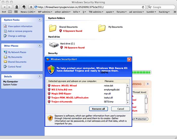Viewport: 177px width, 139px height.
Task: Open the other admin bookmarks dropdown
Action: click(63, 12)
